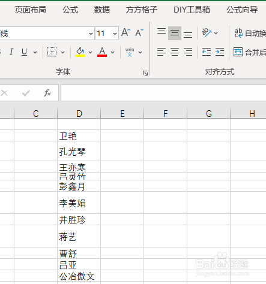The width and height of the screenshot is (266, 284).
Task: Confirm entry with checkmark icon
Action: click(26, 93)
